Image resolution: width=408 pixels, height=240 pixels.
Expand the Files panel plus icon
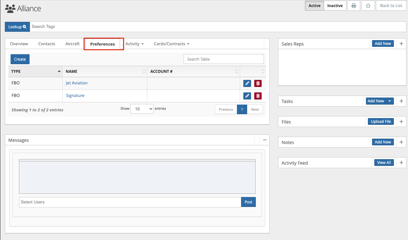tap(401, 122)
